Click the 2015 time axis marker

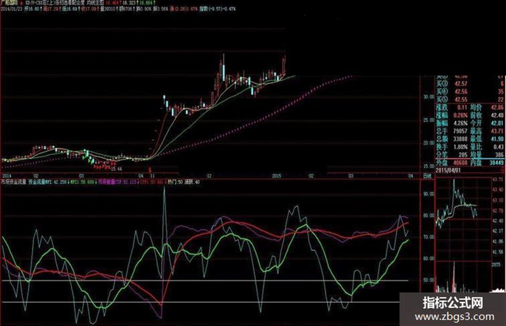click(x=276, y=176)
